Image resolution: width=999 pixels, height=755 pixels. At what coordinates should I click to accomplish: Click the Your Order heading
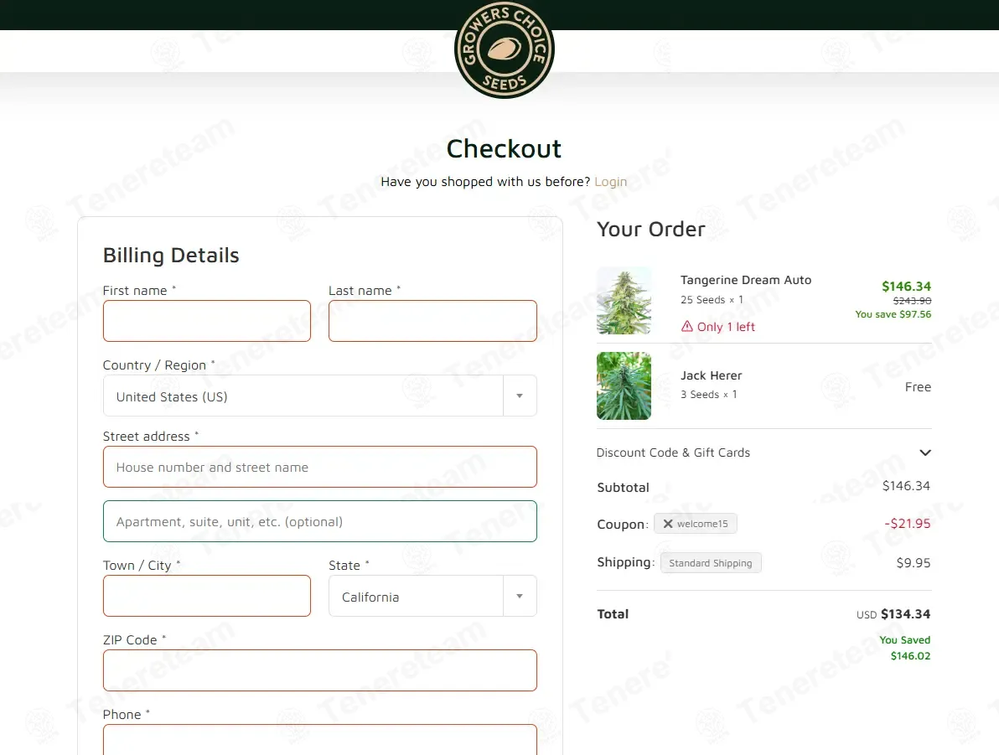[x=650, y=229]
